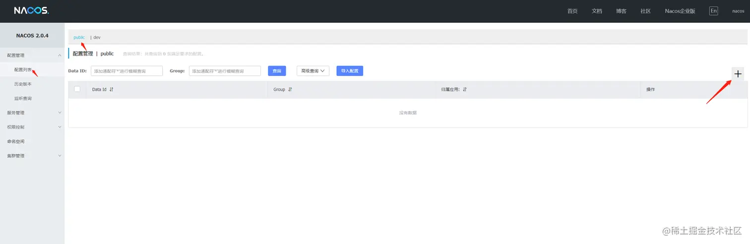
Task: Sort by 归属应用 column arrows
Action: (x=465, y=90)
